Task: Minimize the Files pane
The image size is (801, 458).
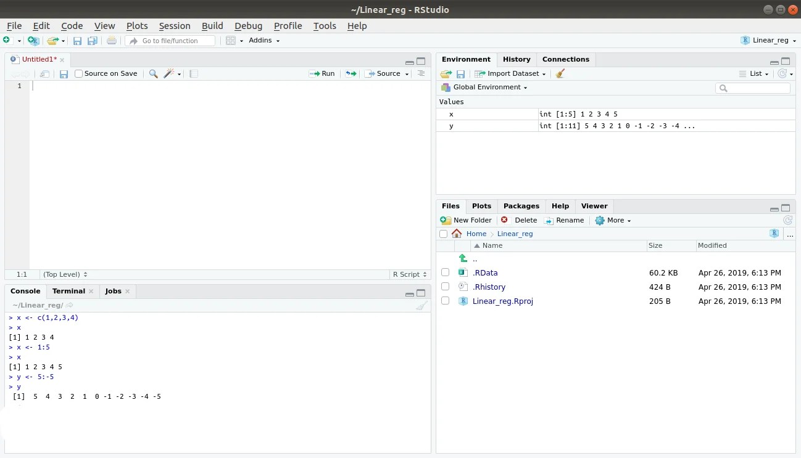Action: (x=774, y=208)
